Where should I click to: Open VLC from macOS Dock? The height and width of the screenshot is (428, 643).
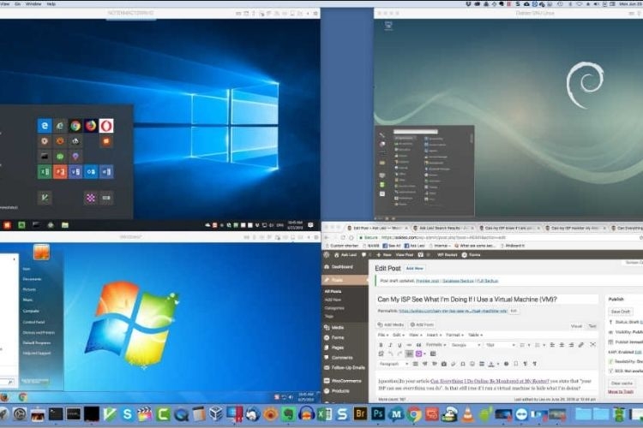point(468,414)
